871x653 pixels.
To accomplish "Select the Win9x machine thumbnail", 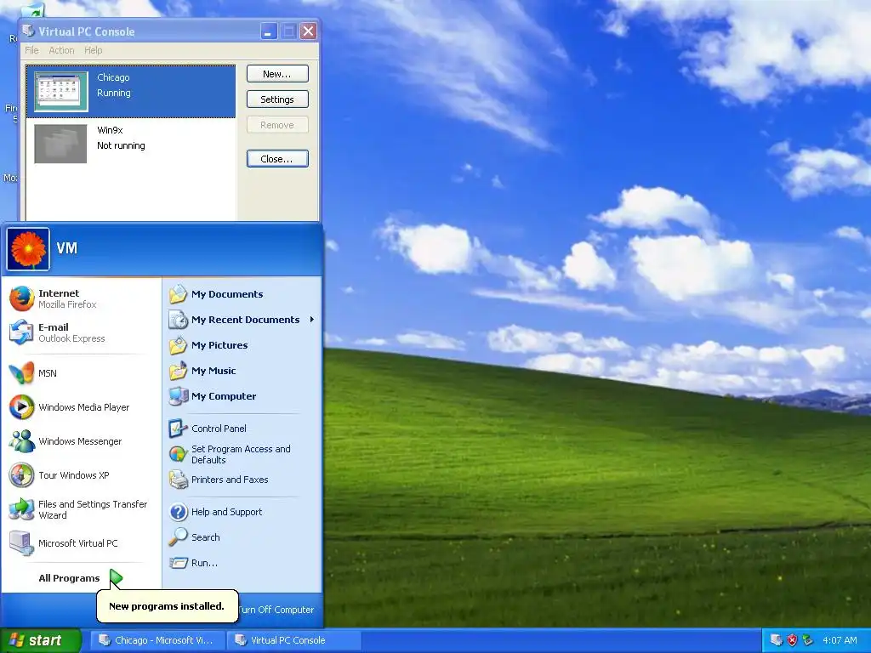I will (x=60, y=144).
